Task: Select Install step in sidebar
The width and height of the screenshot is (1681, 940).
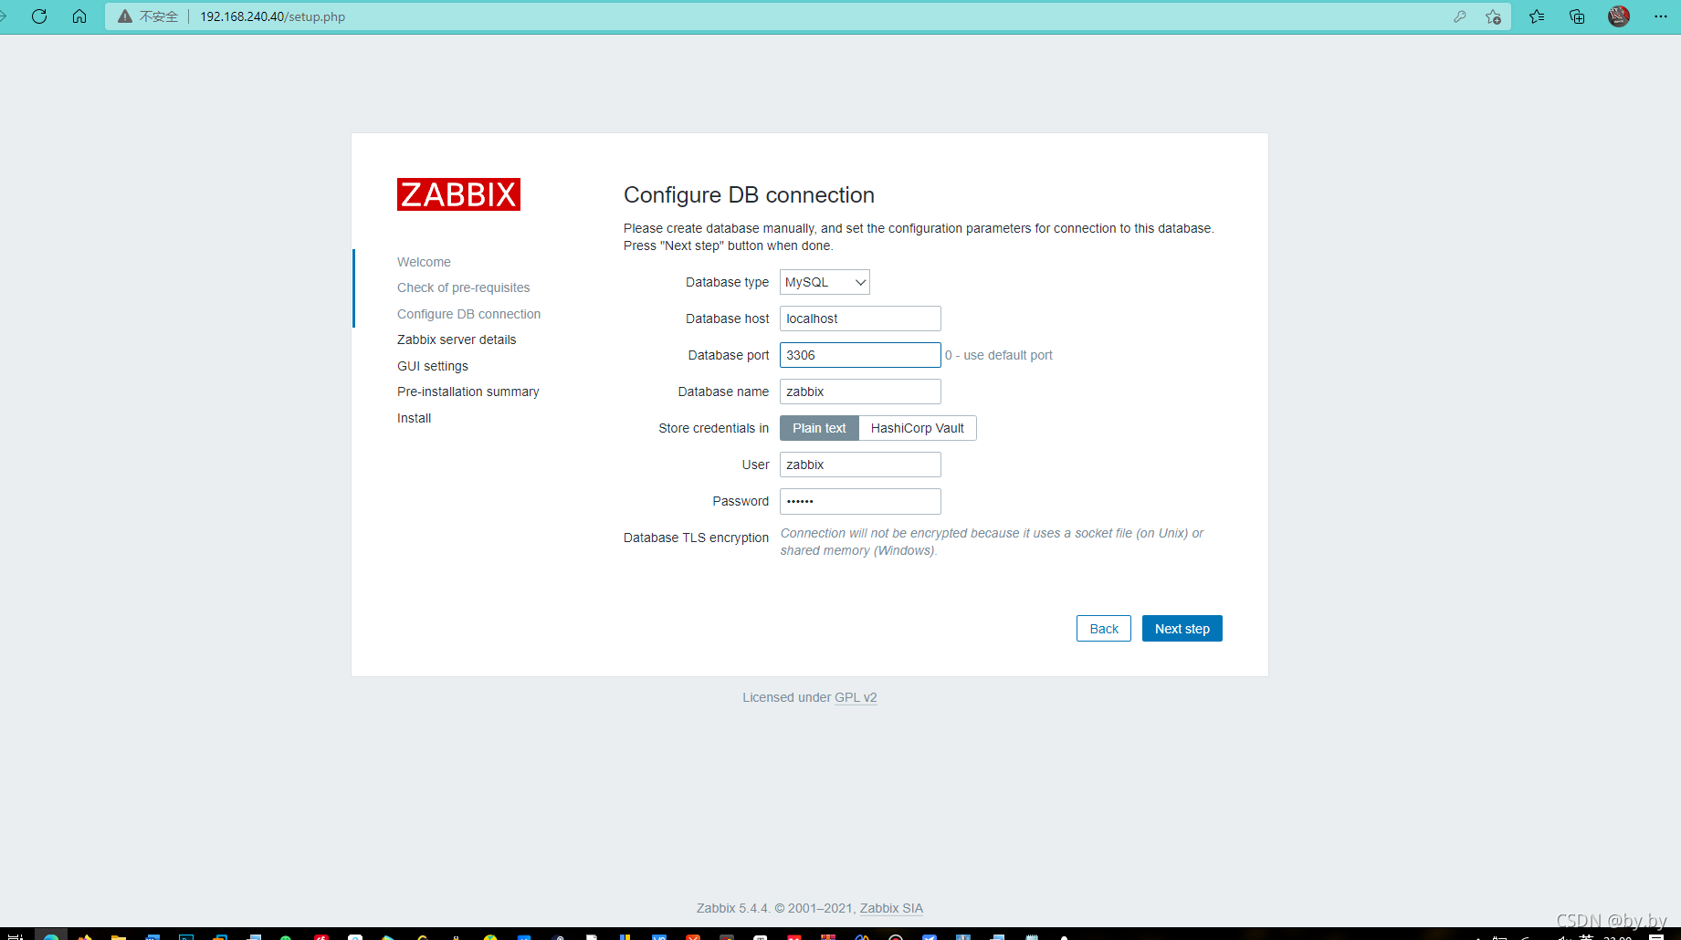Action: [x=414, y=418]
